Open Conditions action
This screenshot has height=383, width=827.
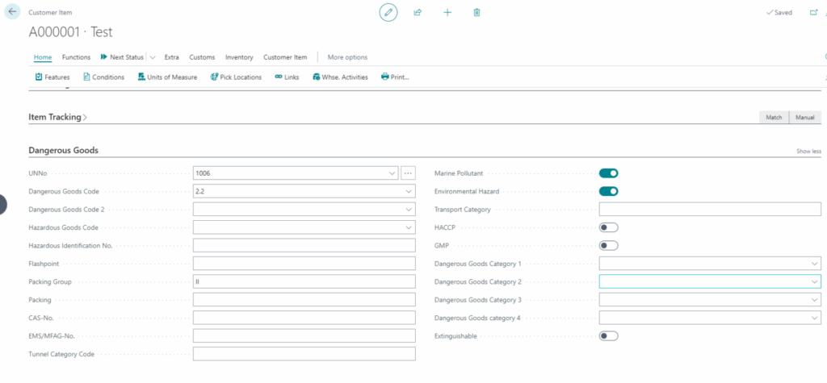coord(104,77)
